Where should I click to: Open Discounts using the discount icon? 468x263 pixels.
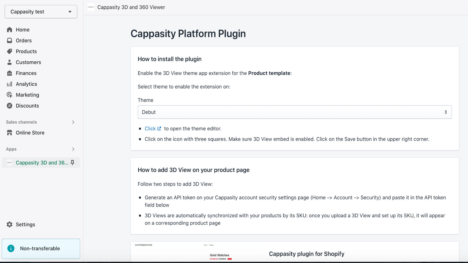(10, 105)
